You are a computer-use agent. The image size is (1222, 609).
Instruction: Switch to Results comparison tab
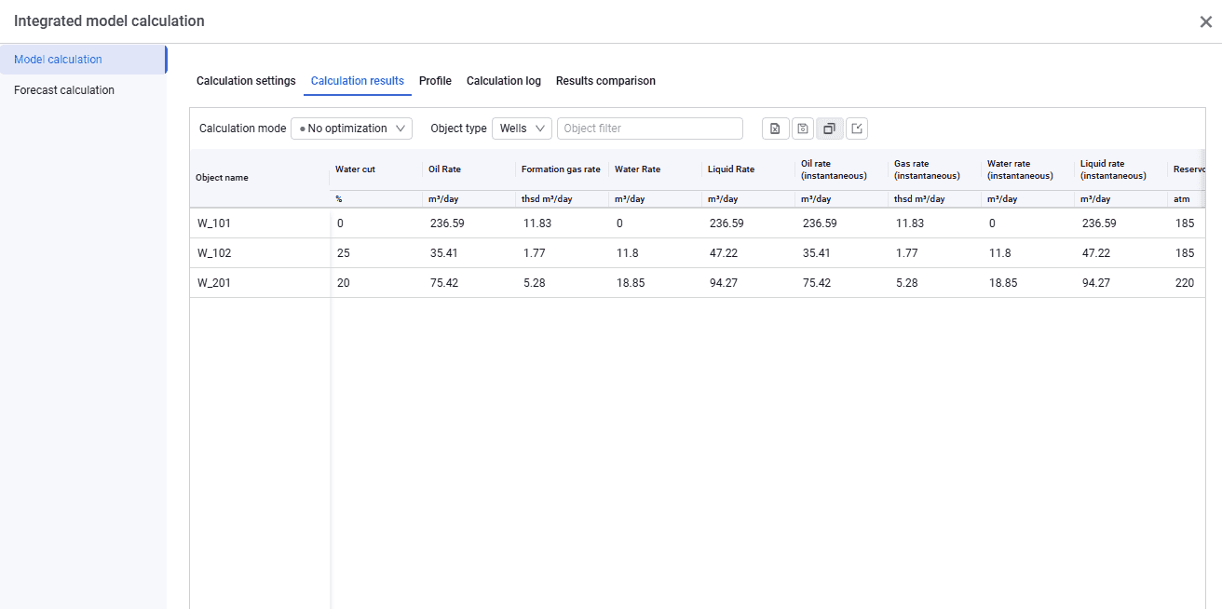pyautogui.click(x=605, y=81)
